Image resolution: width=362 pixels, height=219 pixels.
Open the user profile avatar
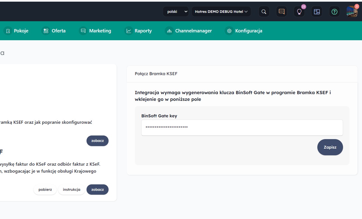(352, 12)
